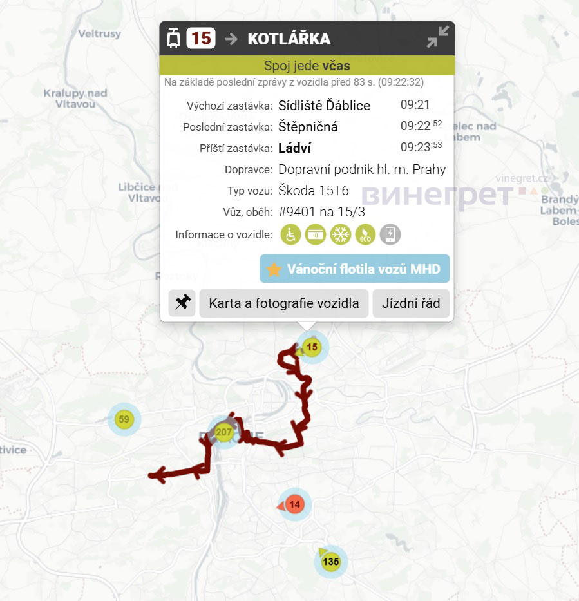Viewport: 579px width, 601px height.
Task: Click the tram icon in popup header
Action: [x=173, y=38]
